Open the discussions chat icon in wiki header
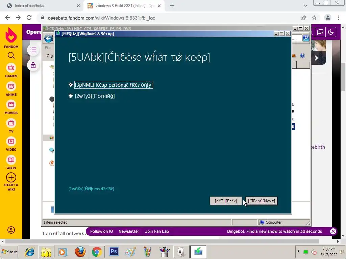 (x=320, y=32)
